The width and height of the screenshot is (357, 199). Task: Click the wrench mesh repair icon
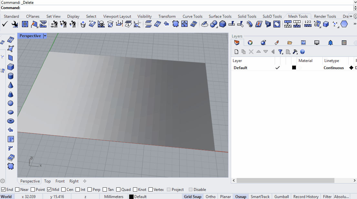[15, 24]
